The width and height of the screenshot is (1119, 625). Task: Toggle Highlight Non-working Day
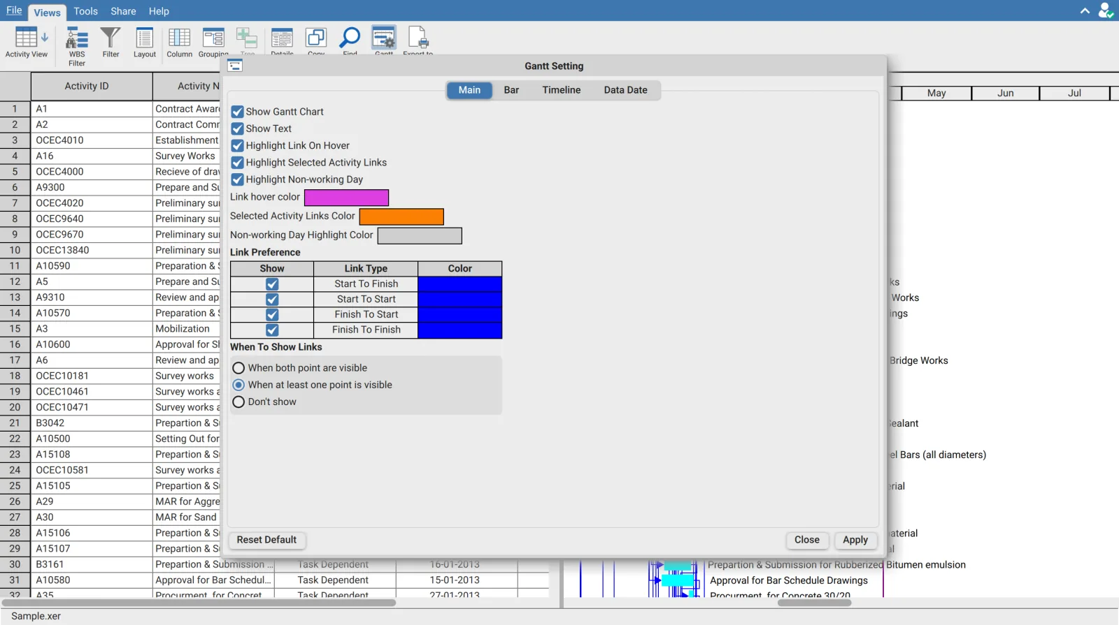(x=237, y=179)
